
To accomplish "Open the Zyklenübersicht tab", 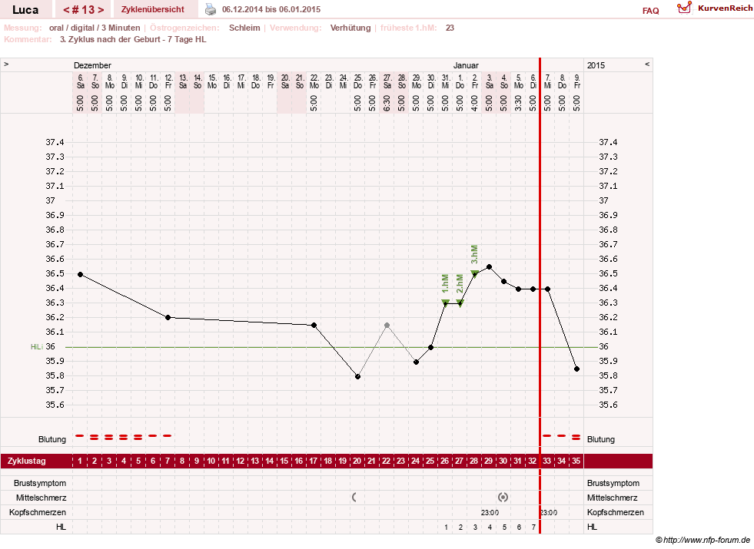I will coord(152,10).
